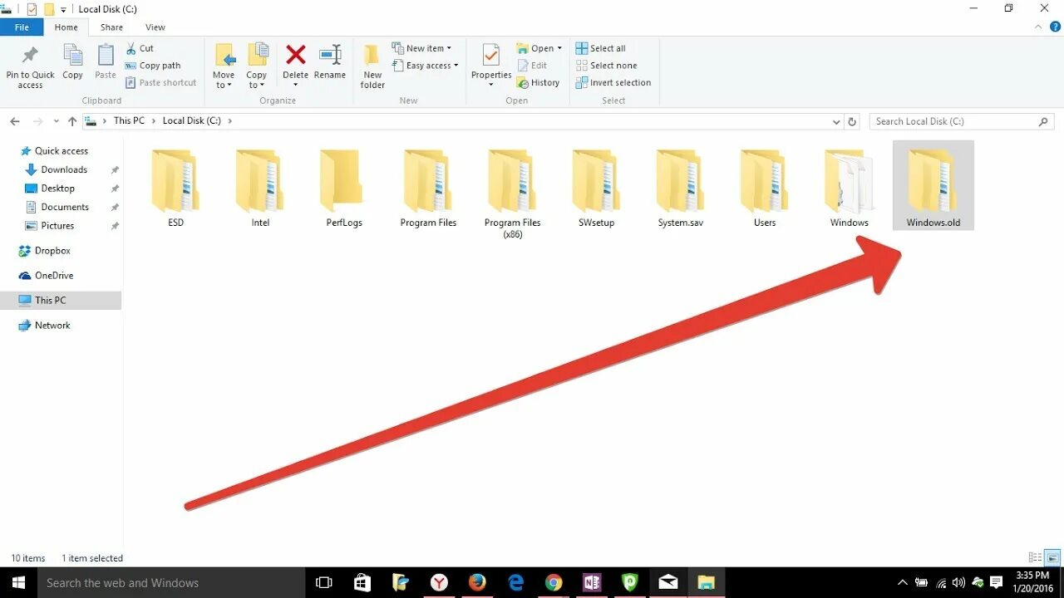Refresh the Local Disk (C:) view
This screenshot has height=598, width=1064.
point(852,121)
